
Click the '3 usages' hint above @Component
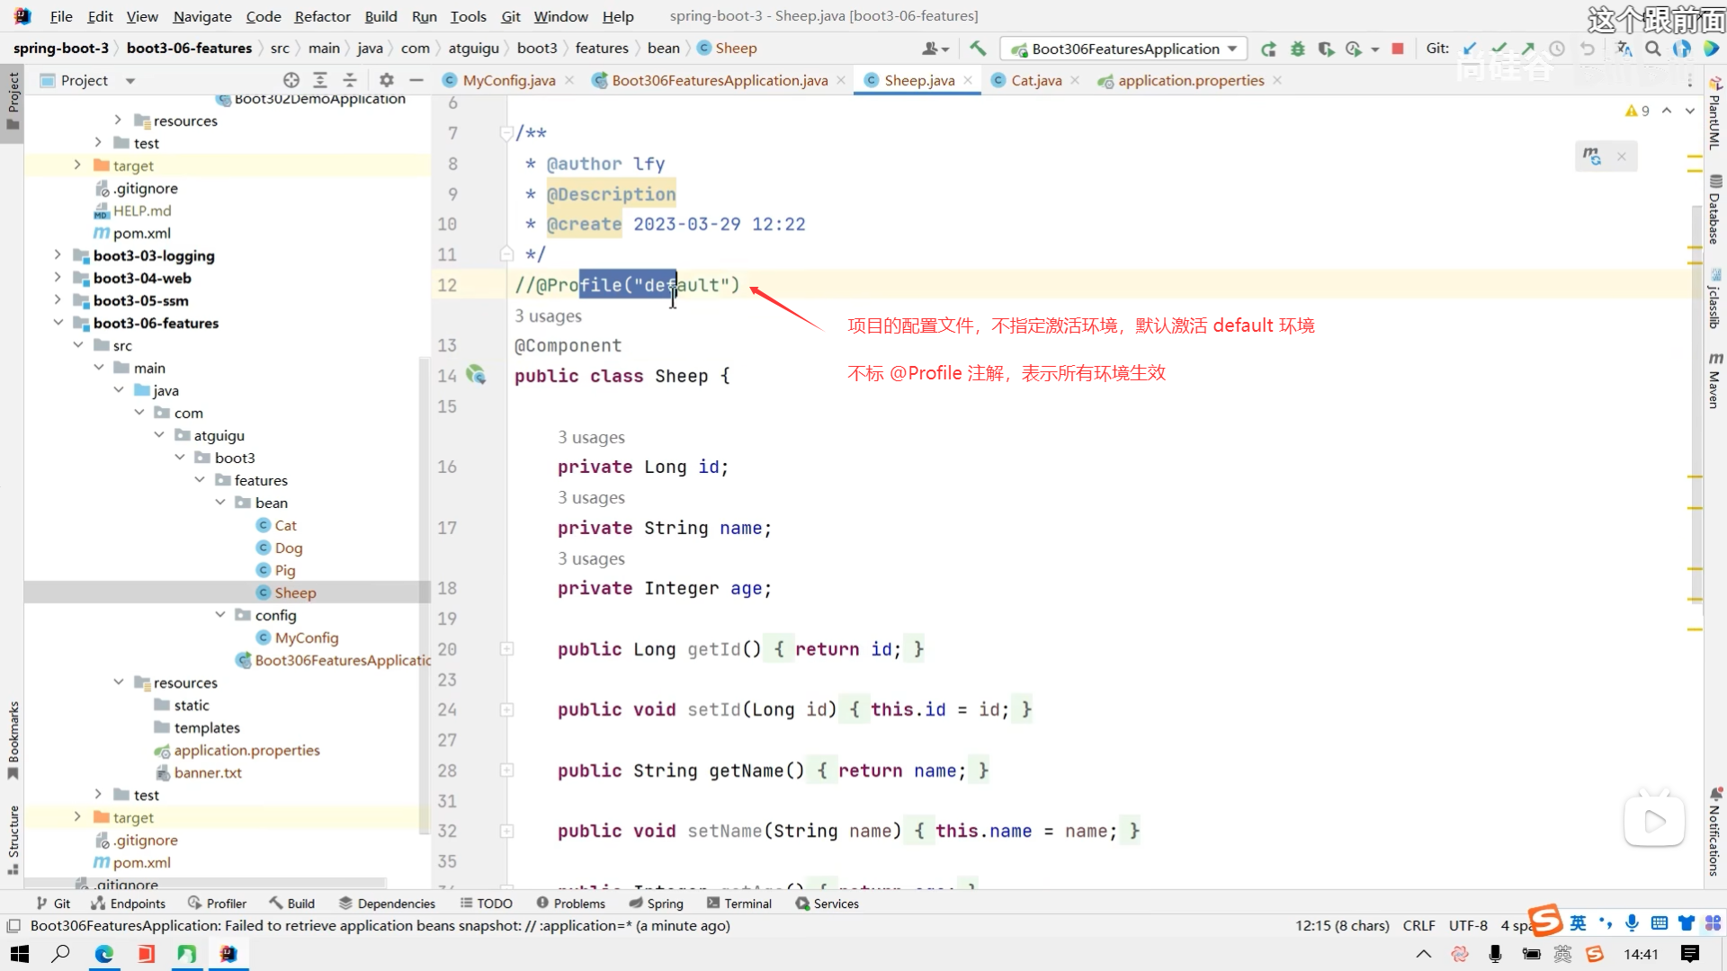[x=548, y=316]
